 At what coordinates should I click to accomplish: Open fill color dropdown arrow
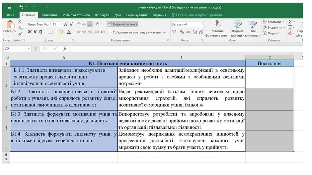65,32
